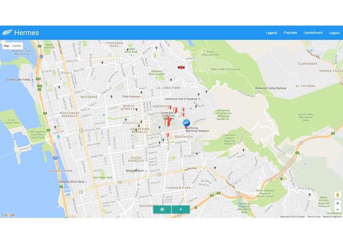This screenshot has width=343, height=243.
Task: Click the Albany Hill Park label
Action: [49, 46]
